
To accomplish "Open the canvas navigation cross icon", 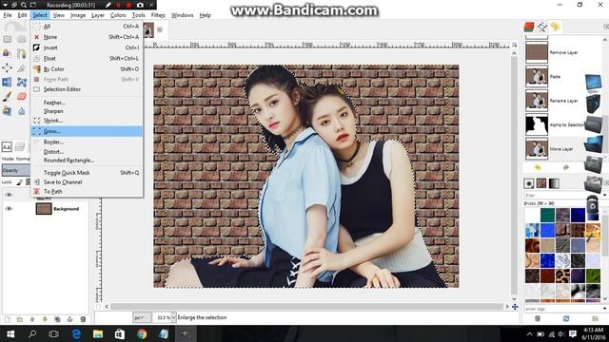I will coord(515,307).
